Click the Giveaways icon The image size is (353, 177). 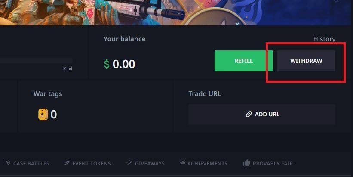(129, 162)
